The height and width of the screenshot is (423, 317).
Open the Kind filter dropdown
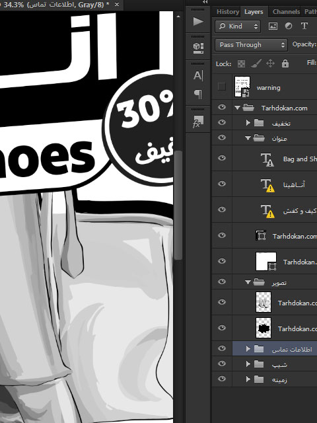(x=238, y=26)
